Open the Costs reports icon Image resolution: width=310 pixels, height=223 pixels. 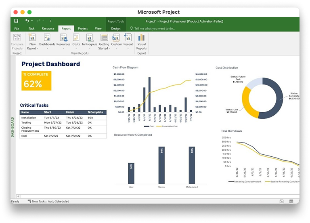click(76, 38)
